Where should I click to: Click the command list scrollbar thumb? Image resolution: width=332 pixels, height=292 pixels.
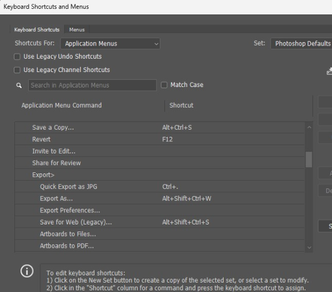tap(309, 160)
